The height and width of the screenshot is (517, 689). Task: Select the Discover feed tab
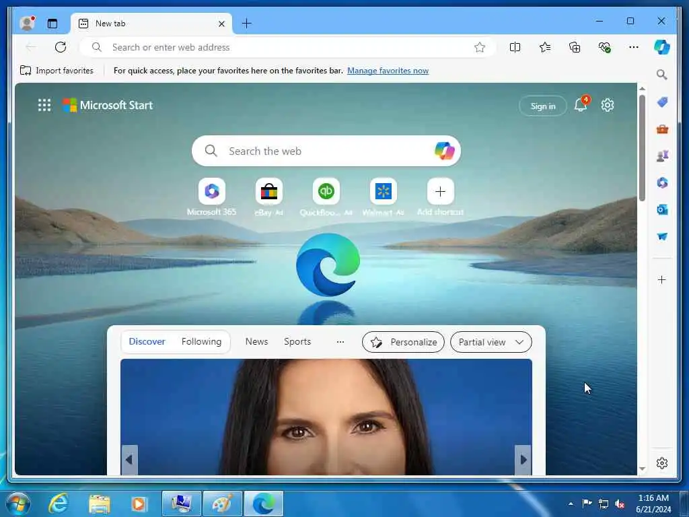147,341
